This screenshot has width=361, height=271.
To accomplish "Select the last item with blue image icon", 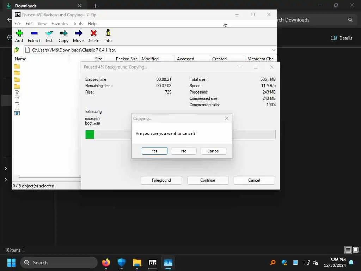I will (x=17, y=113).
